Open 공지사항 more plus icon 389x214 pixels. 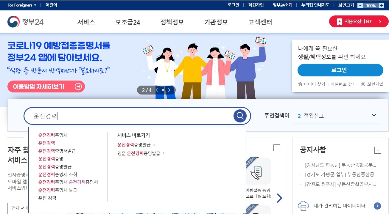point(378,150)
